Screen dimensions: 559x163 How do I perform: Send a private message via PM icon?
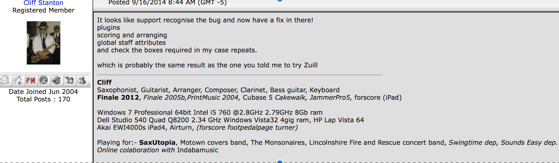coord(31,80)
